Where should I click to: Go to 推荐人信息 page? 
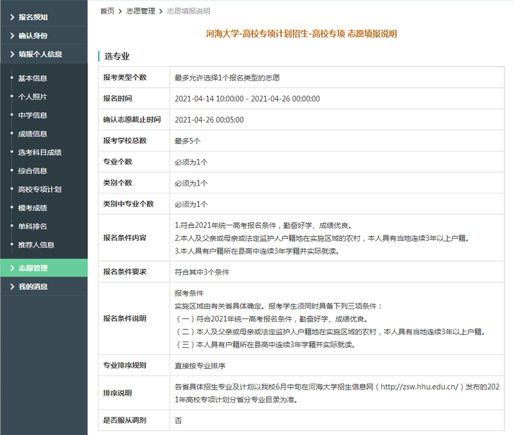[x=37, y=245]
